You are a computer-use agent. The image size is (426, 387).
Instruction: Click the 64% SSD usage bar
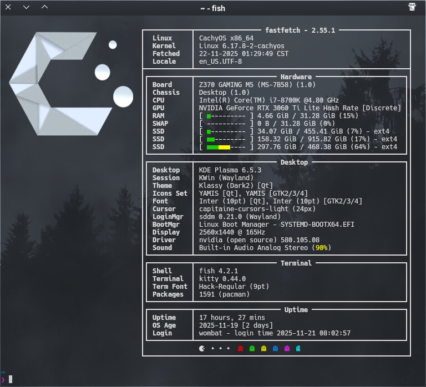(x=226, y=147)
